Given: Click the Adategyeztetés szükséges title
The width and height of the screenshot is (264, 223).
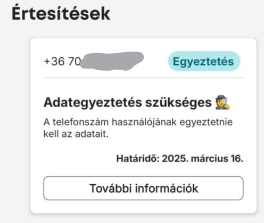Looking at the screenshot, I should tap(128, 102).
